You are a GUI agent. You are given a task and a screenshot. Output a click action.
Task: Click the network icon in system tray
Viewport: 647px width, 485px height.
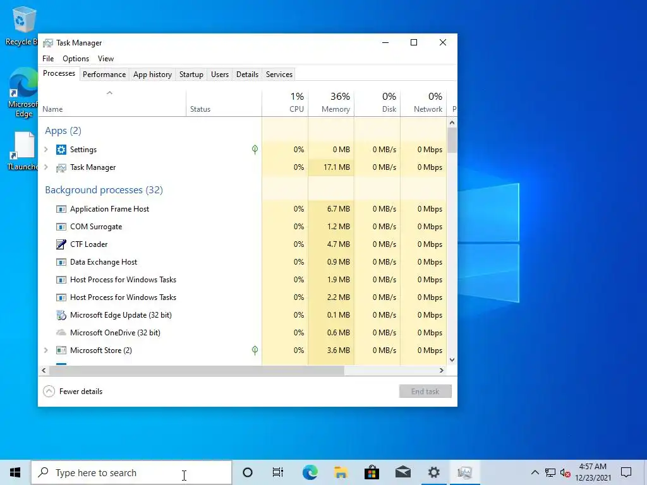[550, 472]
